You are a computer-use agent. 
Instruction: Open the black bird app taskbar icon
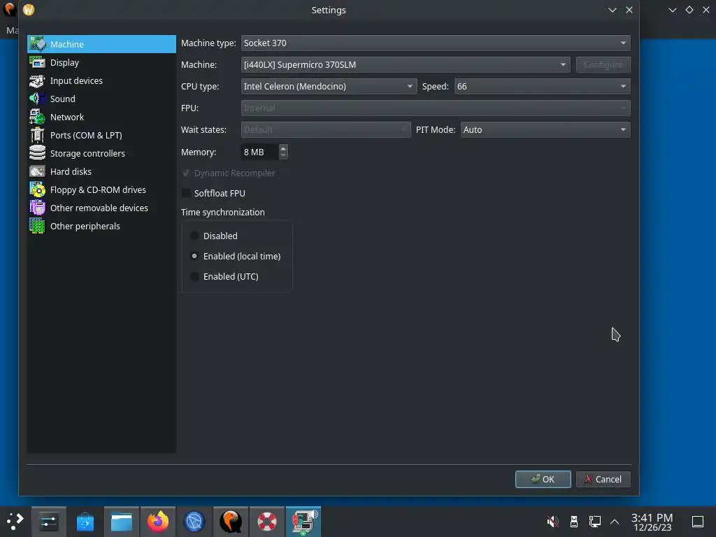[231, 522]
